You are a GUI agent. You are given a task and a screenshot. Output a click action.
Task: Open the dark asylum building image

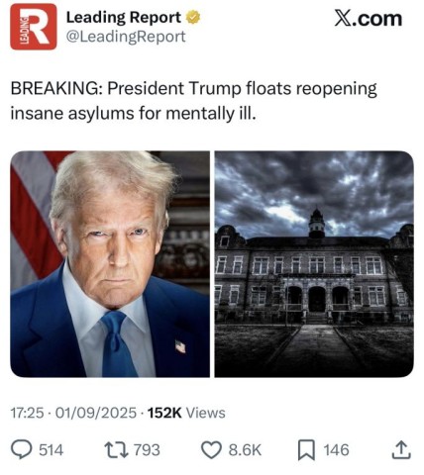tap(314, 264)
